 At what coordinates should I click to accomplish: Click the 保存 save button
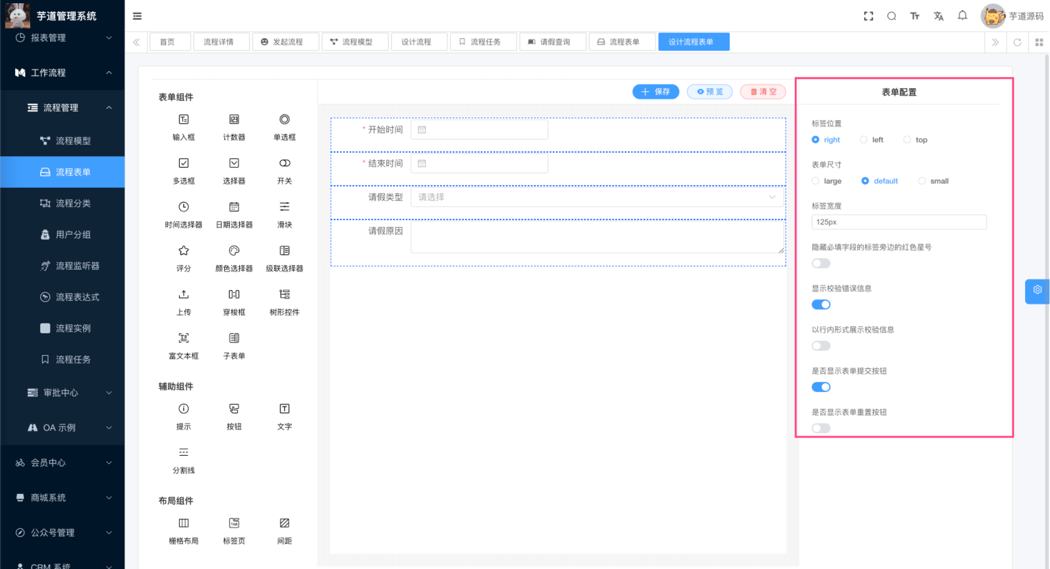coord(656,91)
